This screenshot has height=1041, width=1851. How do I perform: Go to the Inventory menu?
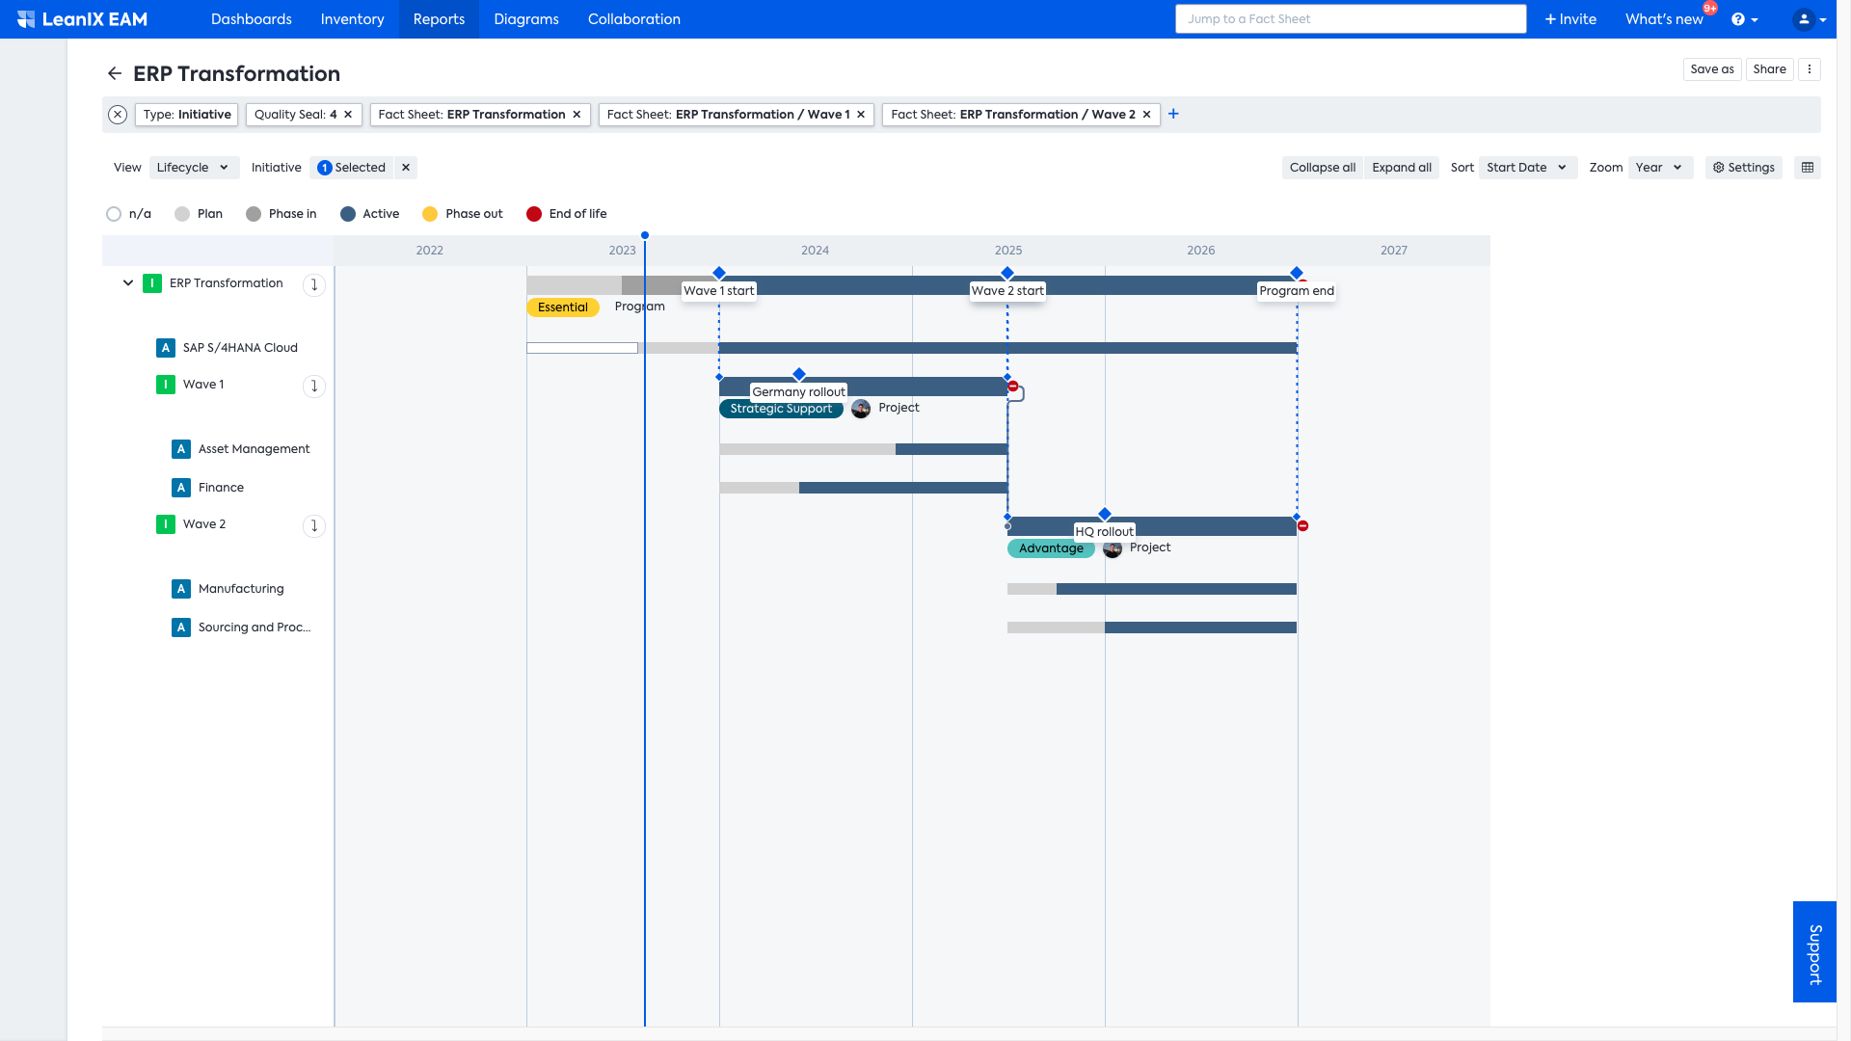[352, 19]
